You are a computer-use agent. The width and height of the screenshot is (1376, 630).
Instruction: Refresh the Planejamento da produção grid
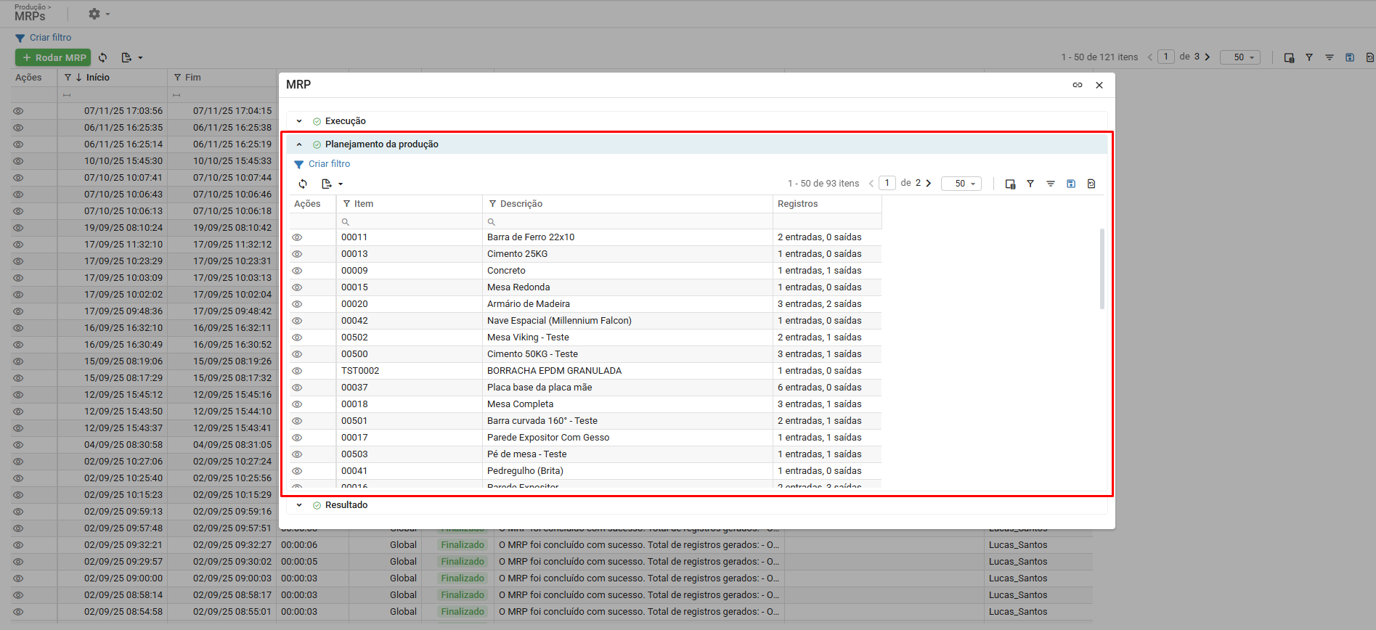[x=303, y=184]
